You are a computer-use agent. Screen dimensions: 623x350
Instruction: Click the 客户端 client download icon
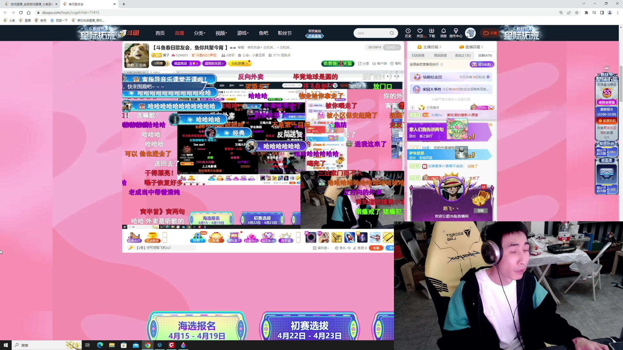click(x=379, y=64)
